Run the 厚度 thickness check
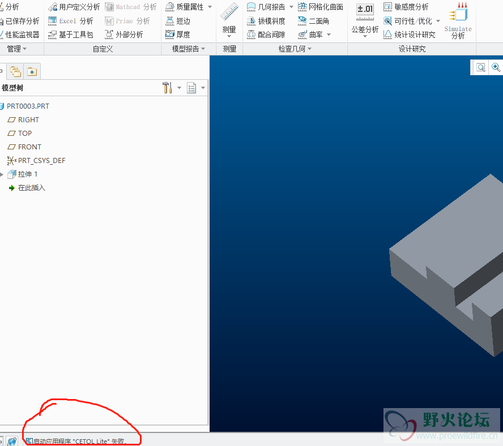The image size is (503, 446). (x=178, y=35)
